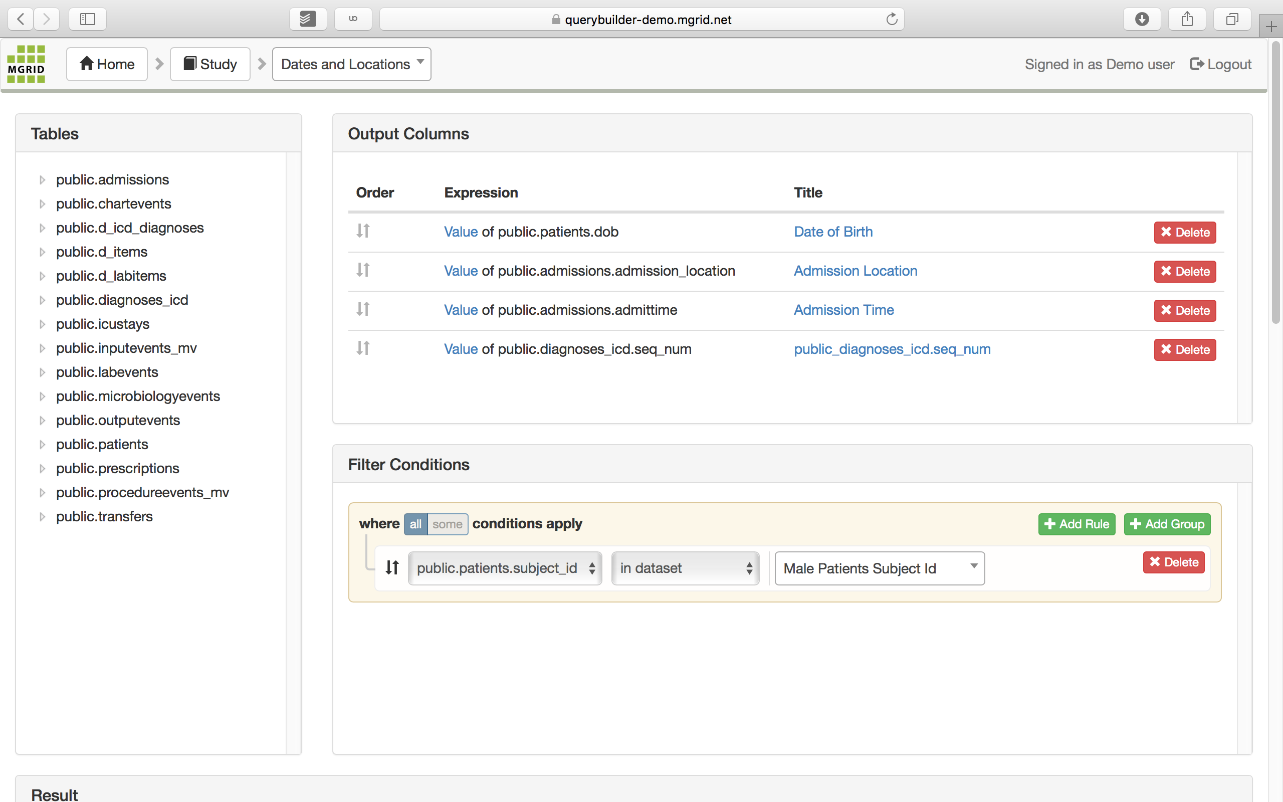
Task: Expand public.patients table
Action: [43, 445]
